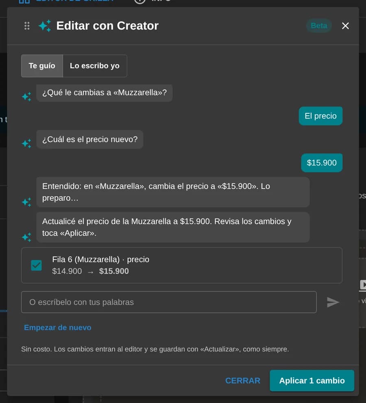Click sparkle icon beside precio nuevo question
The image size is (366, 403).
click(x=26, y=143)
